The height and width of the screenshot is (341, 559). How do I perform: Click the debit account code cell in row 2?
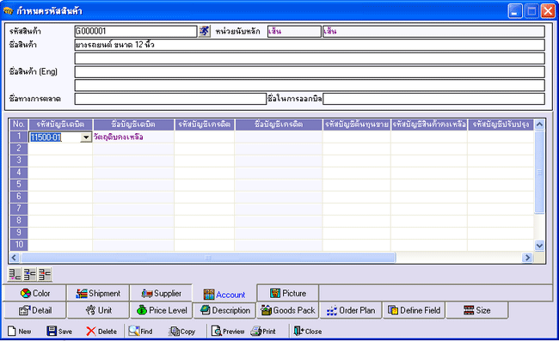60,149
